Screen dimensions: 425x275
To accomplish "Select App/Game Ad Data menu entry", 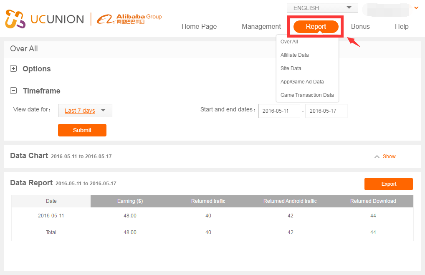I will pos(302,82).
